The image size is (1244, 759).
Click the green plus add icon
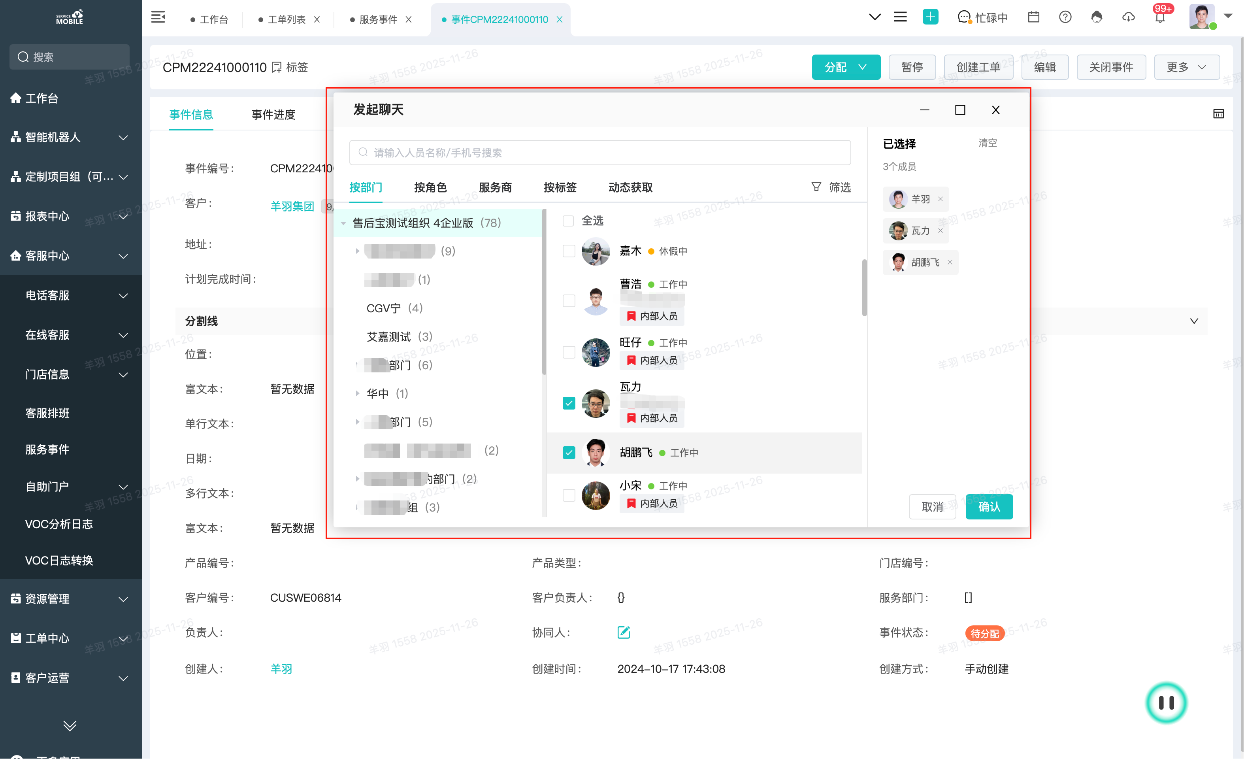[930, 17]
